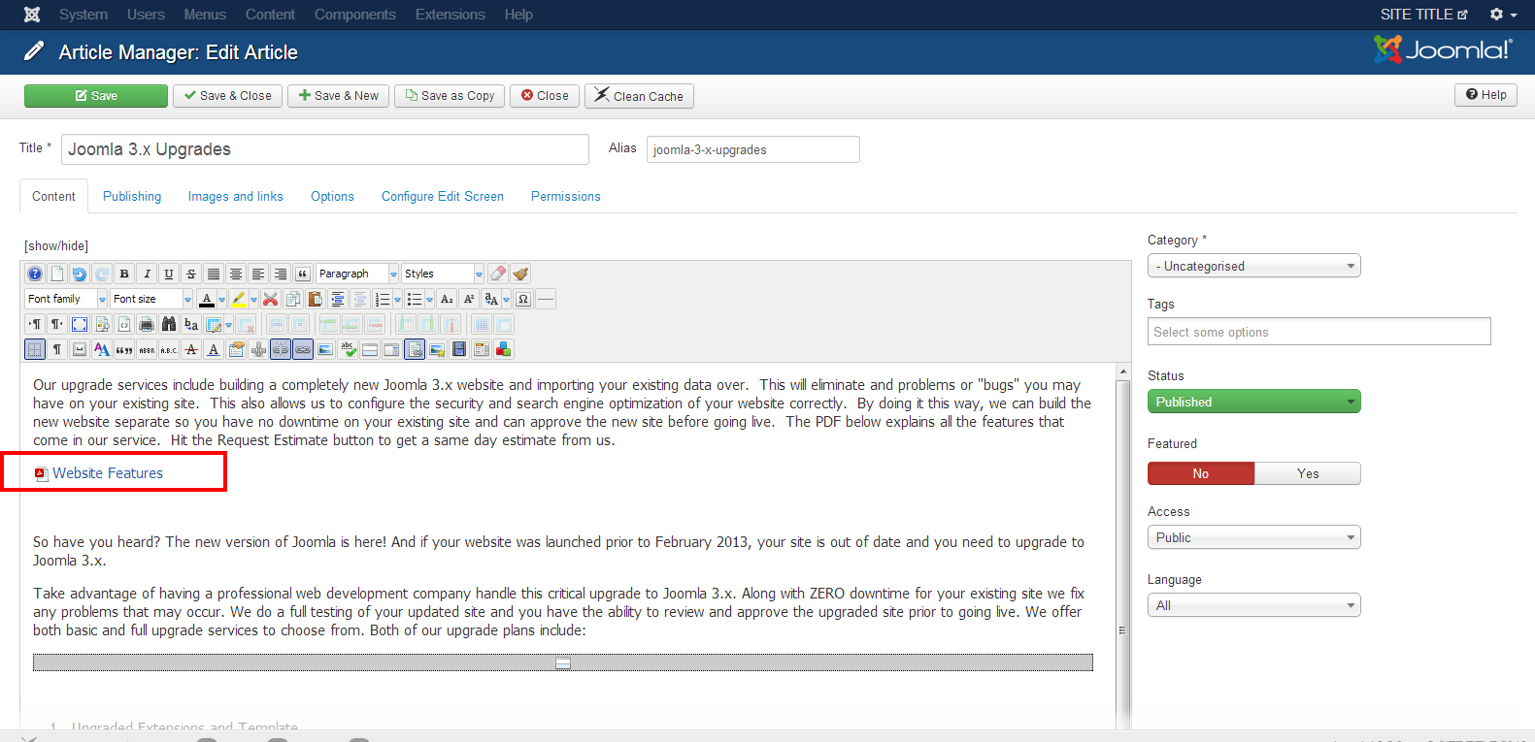Cut selection with the scissors icon
Screen dimensions: 1535x742
pos(271,299)
